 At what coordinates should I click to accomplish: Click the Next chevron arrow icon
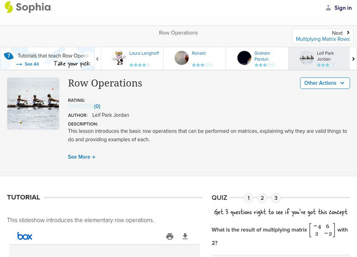[348, 33]
